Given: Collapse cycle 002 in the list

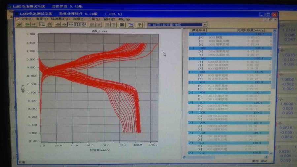Looking at the screenshot, I should 192,48.
